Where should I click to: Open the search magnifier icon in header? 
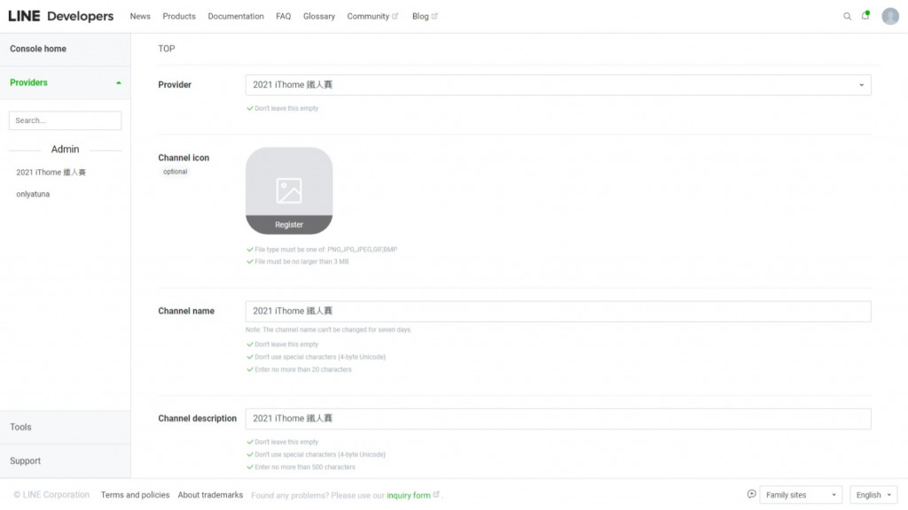point(847,16)
